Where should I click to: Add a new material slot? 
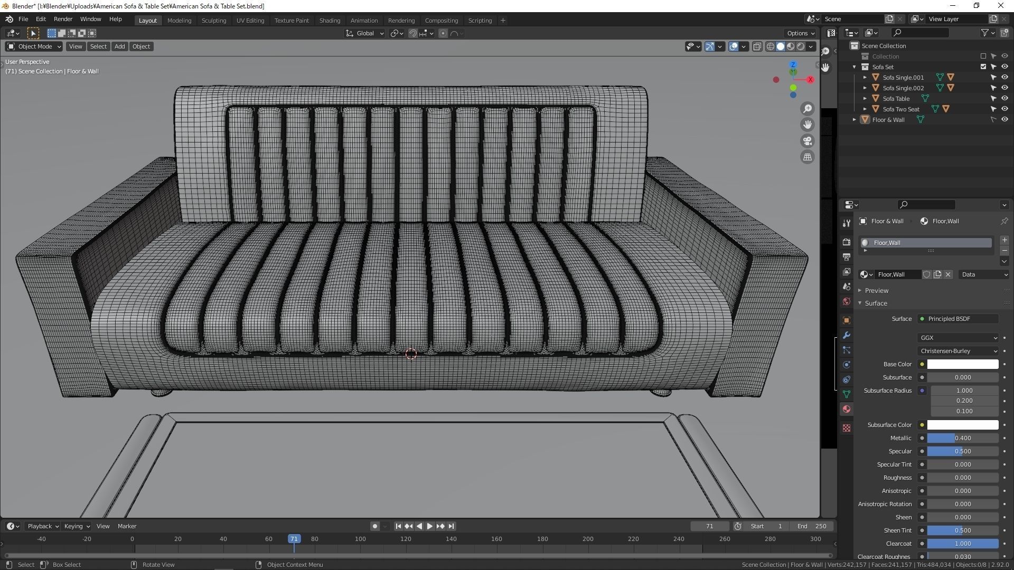point(1004,240)
